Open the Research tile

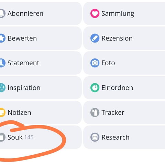124,137
